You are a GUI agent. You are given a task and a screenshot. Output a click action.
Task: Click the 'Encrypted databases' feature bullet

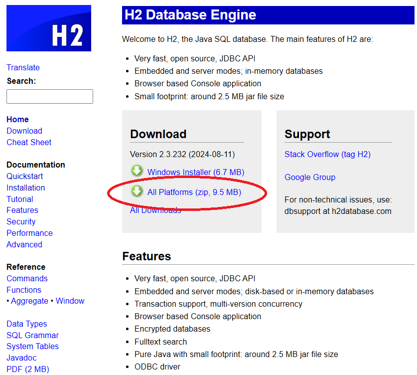pos(172,329)
